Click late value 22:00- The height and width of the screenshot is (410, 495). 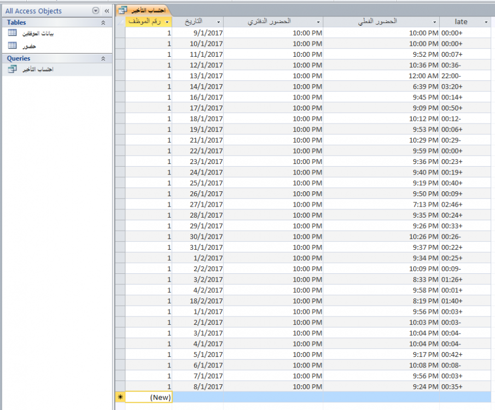coord(465,76)
